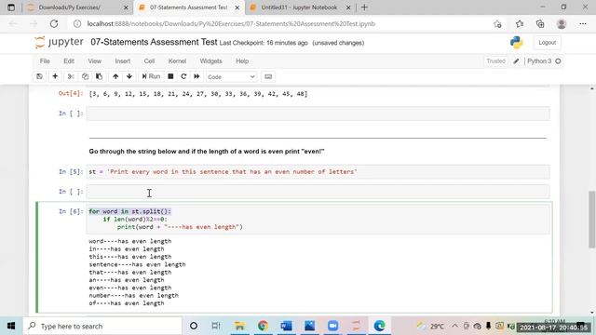Restart the kernel icon
This screenshot has height=335, width=596.
click(183, 76)
